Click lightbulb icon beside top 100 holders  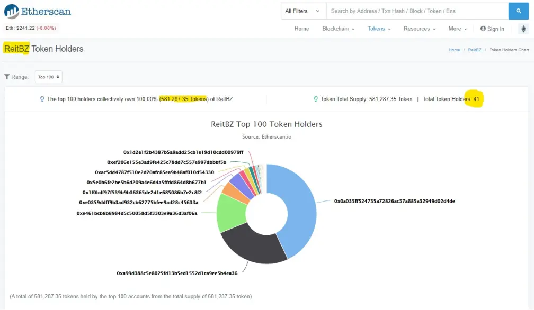pos(42,99)
